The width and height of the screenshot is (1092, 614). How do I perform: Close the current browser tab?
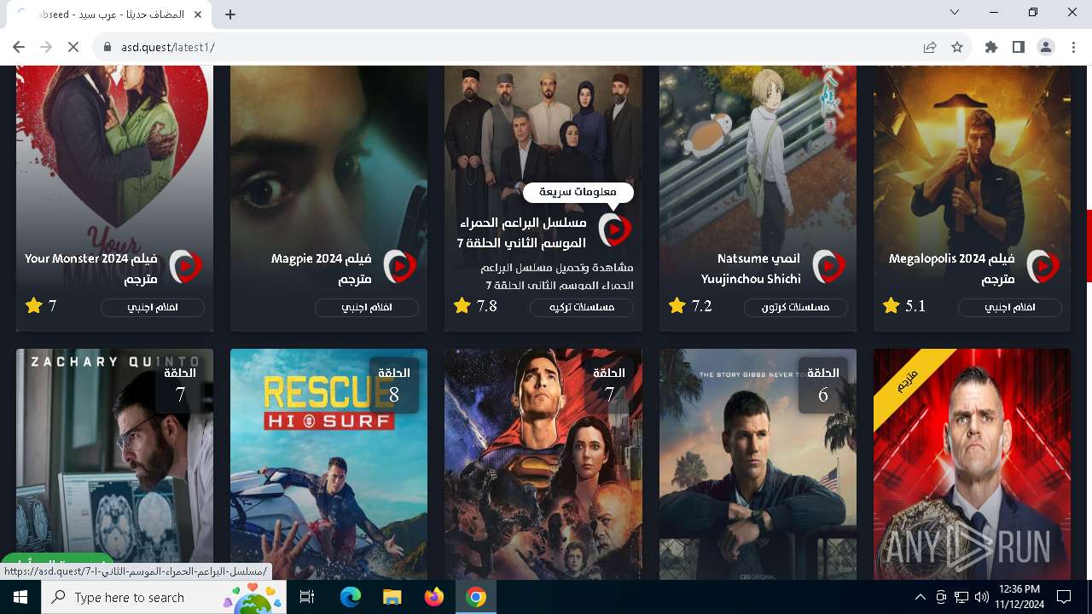pyautogui.click(x=198, y=14)
